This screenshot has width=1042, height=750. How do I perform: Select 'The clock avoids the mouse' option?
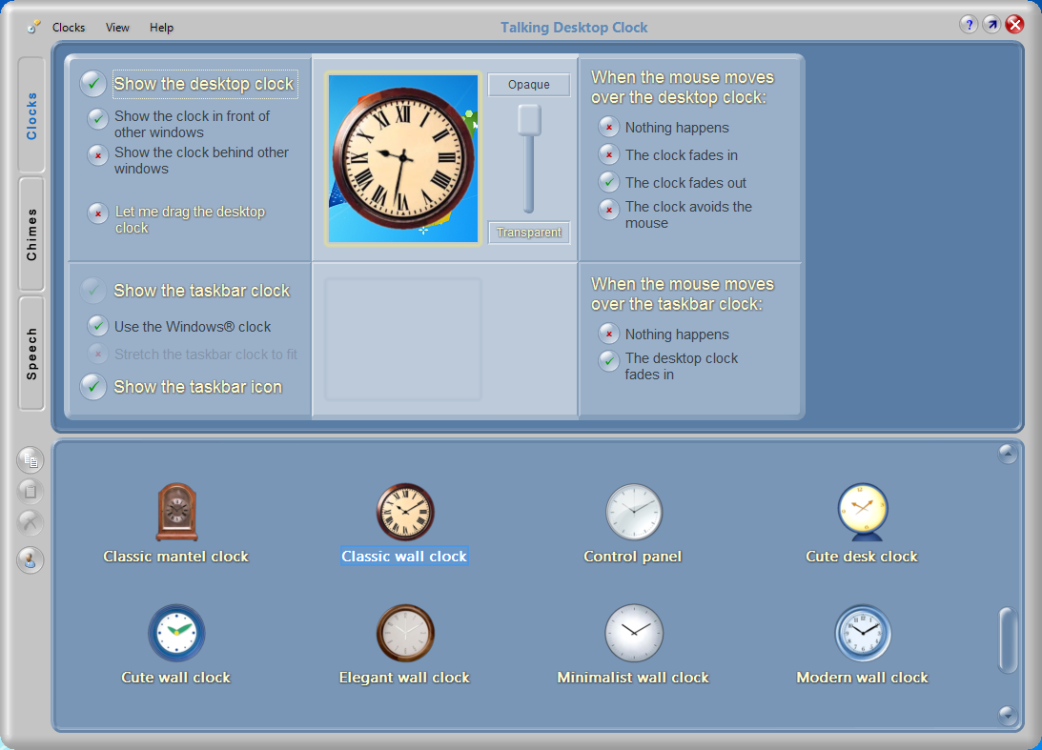coord(608,209)
